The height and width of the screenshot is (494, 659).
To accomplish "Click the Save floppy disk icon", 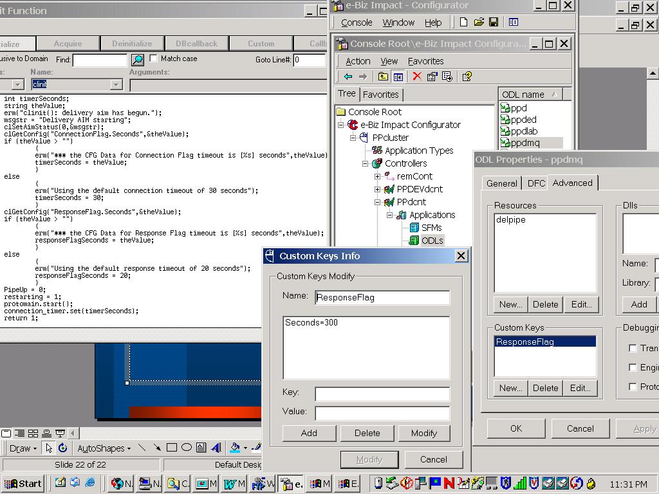I will click(494, 22).
